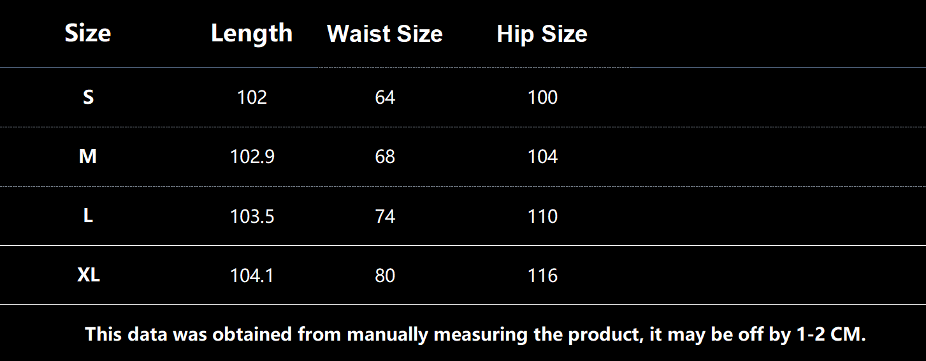Click the 102.9 length value

[x=252, y=157]
